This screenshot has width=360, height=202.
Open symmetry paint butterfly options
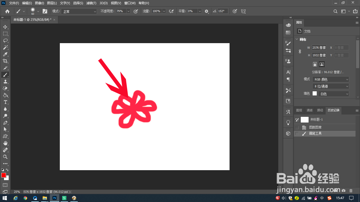243,11
